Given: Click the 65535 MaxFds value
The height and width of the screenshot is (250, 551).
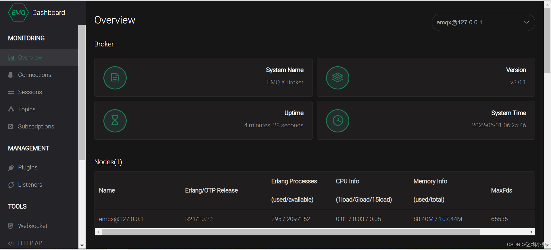Looking at the screenshot, I should pos(499,219).
